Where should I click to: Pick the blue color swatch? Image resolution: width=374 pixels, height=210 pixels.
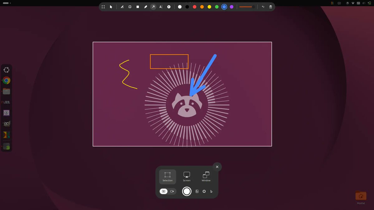click(224, 7)
